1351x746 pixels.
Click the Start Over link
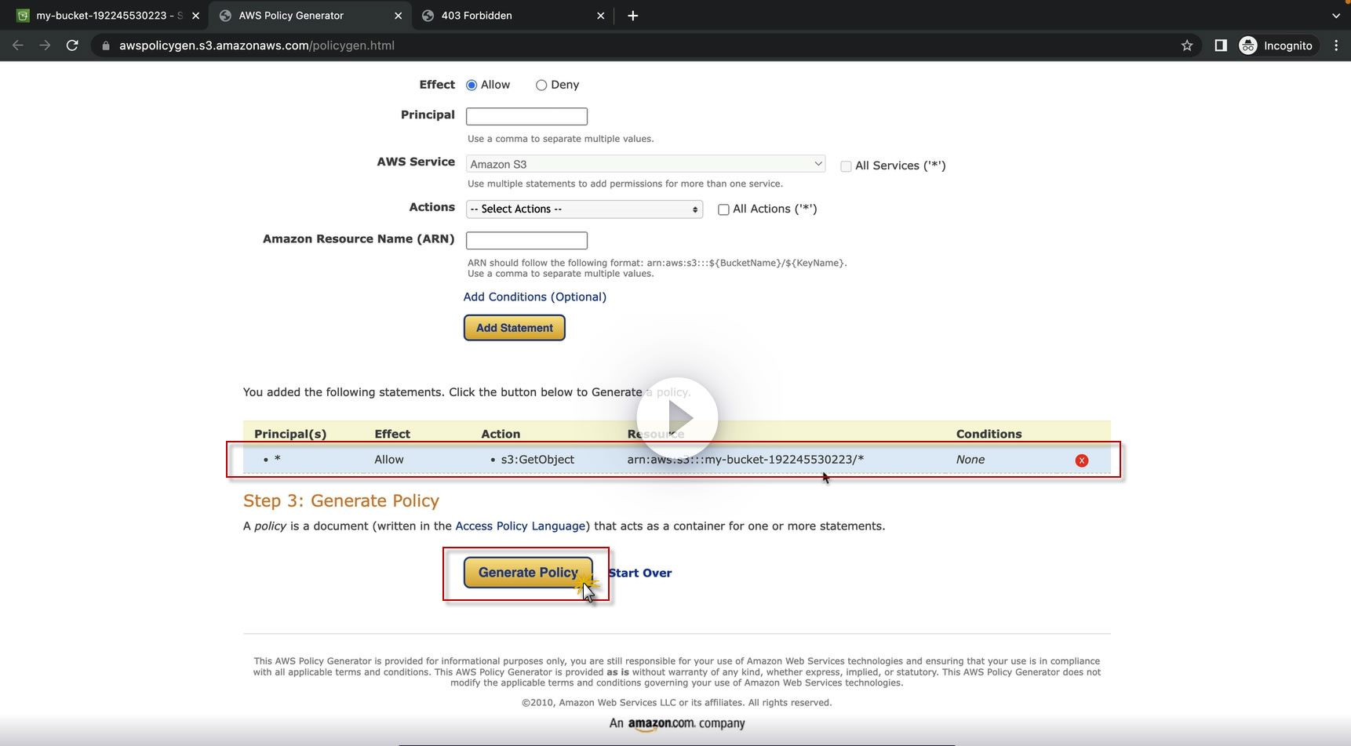point(640,573)
